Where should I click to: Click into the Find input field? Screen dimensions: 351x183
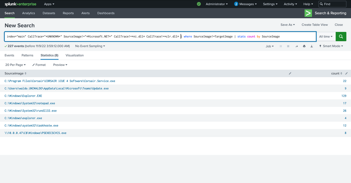pyautogui.click(x=335, y=4)
